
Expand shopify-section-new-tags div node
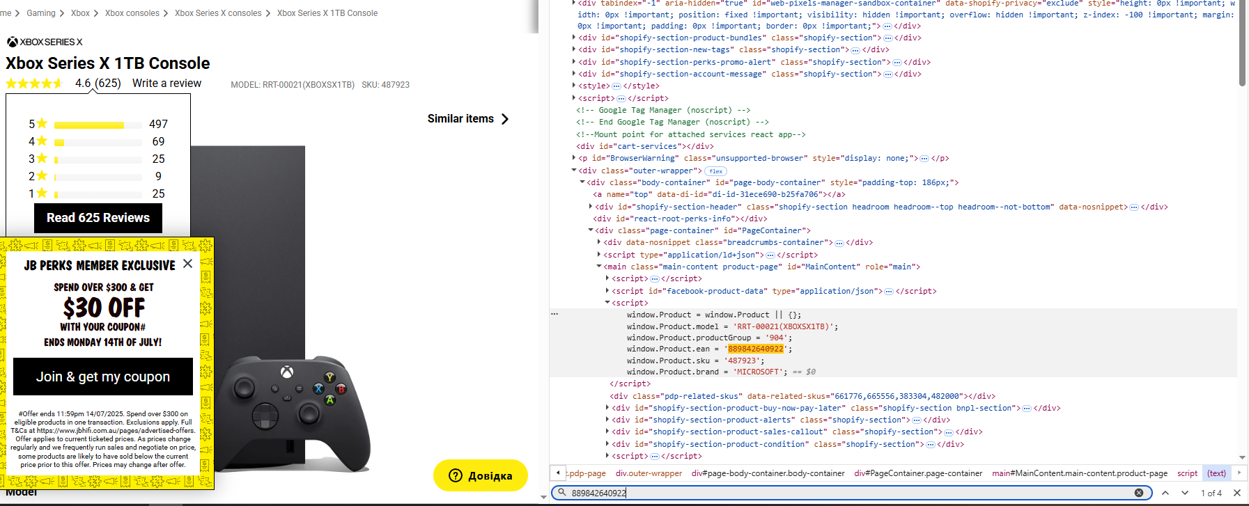pos(574,49)
